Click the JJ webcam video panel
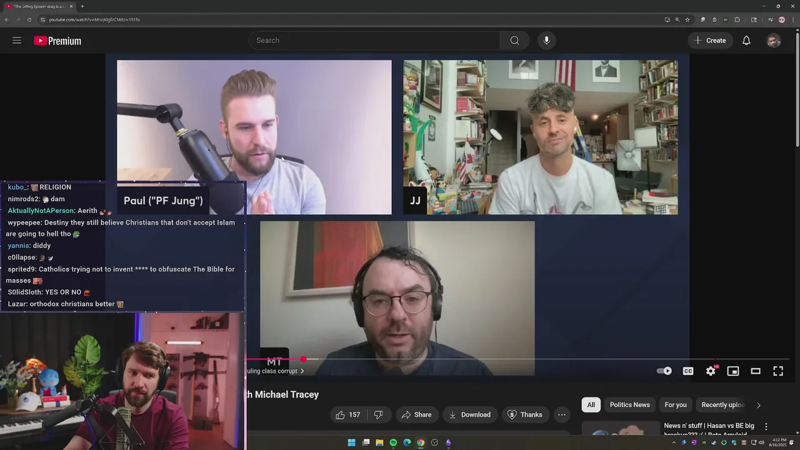This screenshot has height=450, width=800. click(x=541, y=137)
